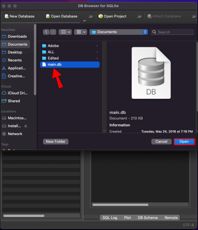Click the Open button

(184, 141)
